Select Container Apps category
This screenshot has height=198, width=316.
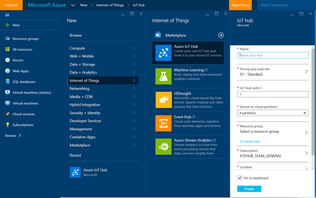click(103, 137)
